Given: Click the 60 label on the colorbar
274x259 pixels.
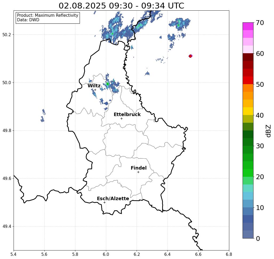Looking at the screenshot, I should 260,54.
